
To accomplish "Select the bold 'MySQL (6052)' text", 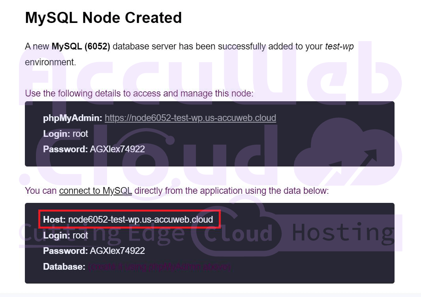I will (81, 46).
